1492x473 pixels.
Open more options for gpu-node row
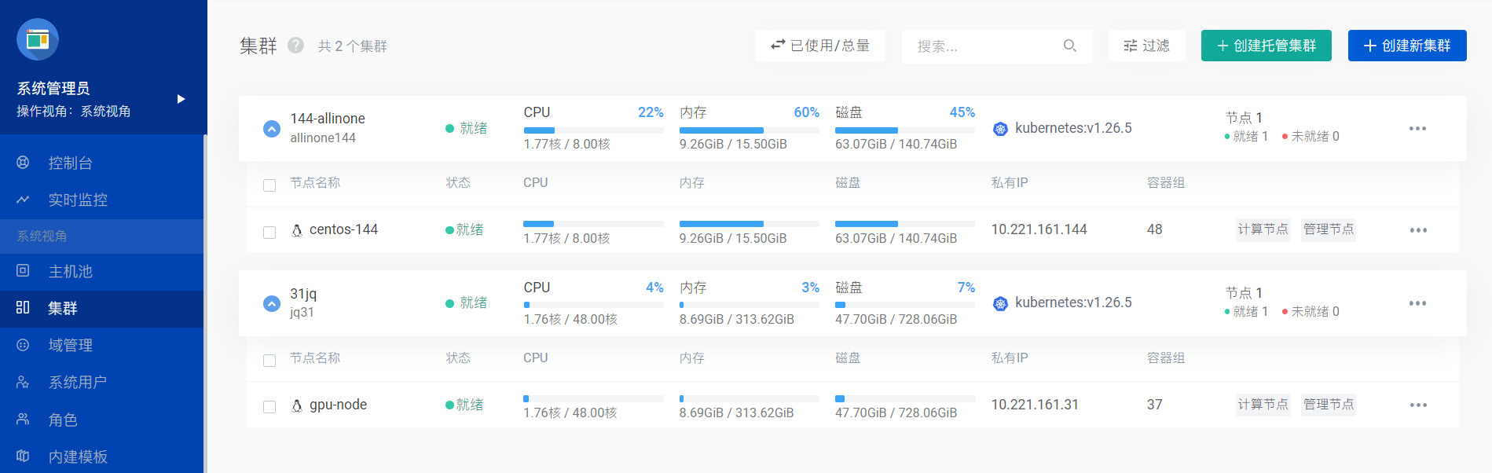(1417, 405)
